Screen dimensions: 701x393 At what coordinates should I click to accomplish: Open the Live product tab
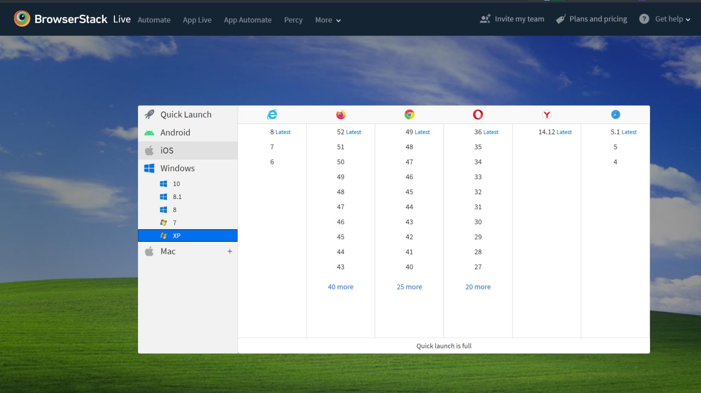tap(122, 19)
